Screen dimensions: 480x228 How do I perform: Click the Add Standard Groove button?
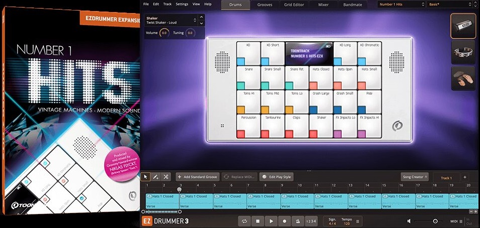point(198,177)
